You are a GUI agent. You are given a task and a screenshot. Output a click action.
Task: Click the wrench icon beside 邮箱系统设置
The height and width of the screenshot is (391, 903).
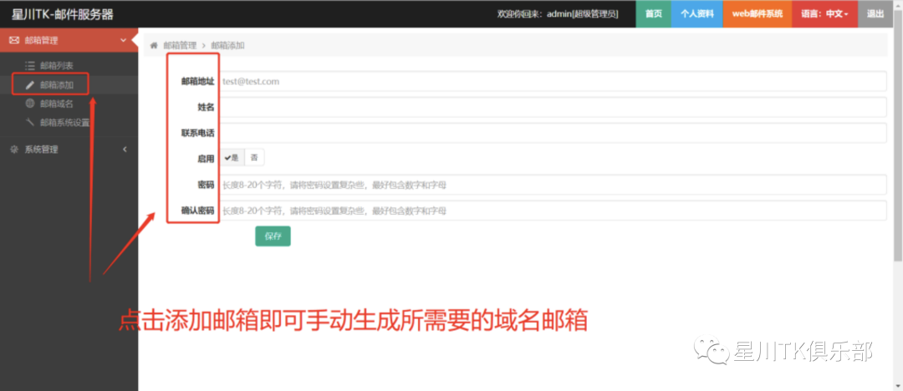tap(30, 122)
